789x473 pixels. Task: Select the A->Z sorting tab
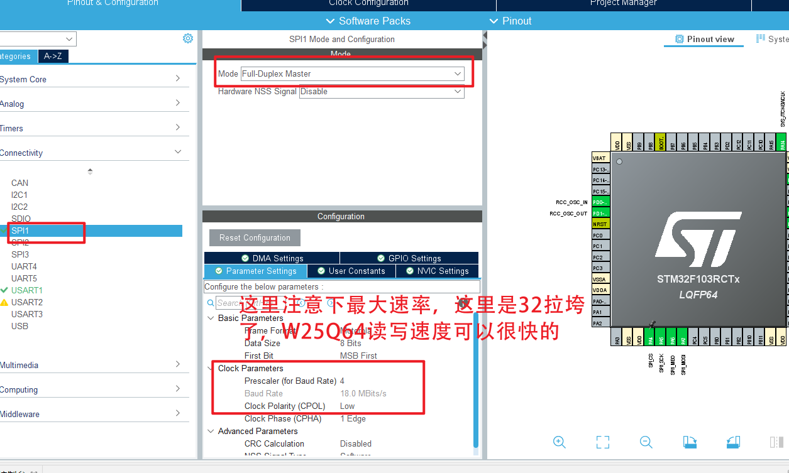53,56
